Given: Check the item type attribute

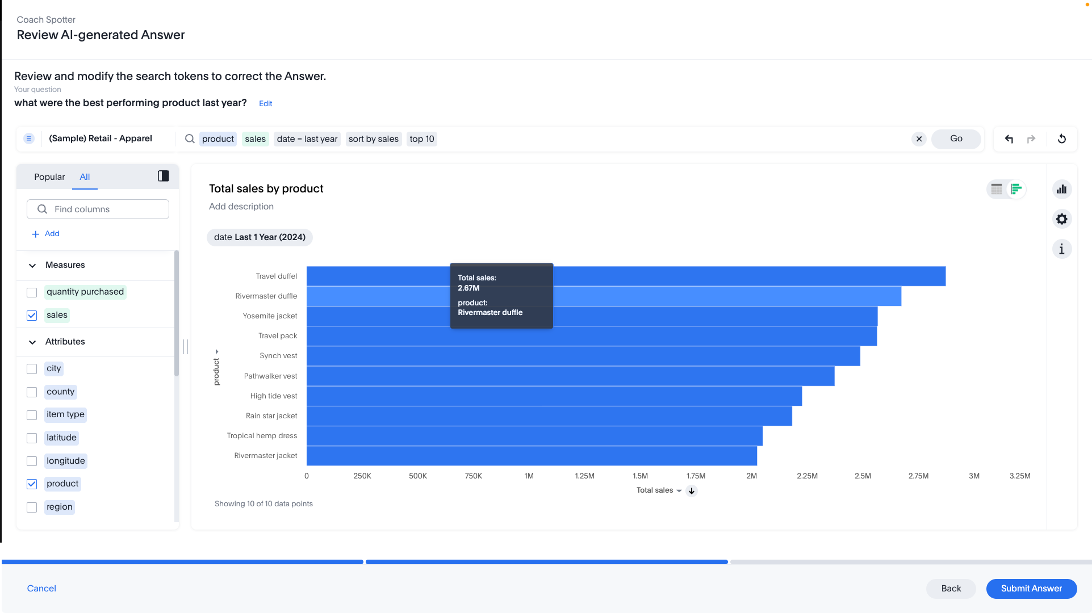Looking at the screenshot, I should tap(32, 415).
